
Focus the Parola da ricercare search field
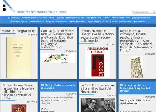pos(142,12)
